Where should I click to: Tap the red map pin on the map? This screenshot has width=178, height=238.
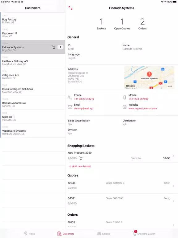pos(149,74)
